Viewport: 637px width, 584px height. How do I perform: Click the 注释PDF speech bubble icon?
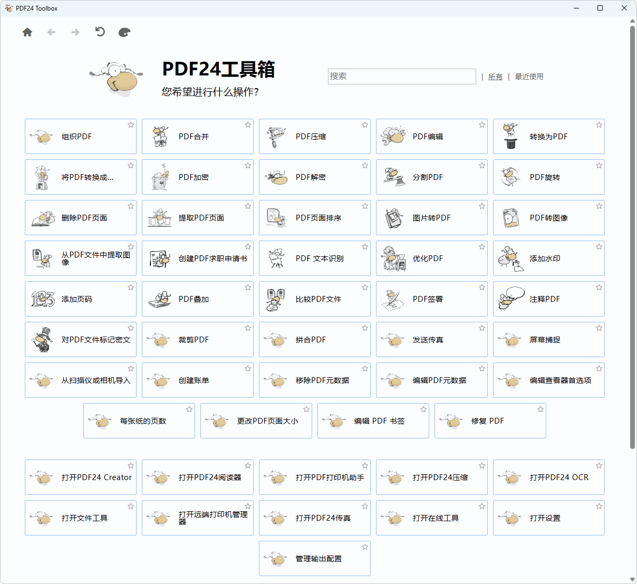click(x=510, y=299)
